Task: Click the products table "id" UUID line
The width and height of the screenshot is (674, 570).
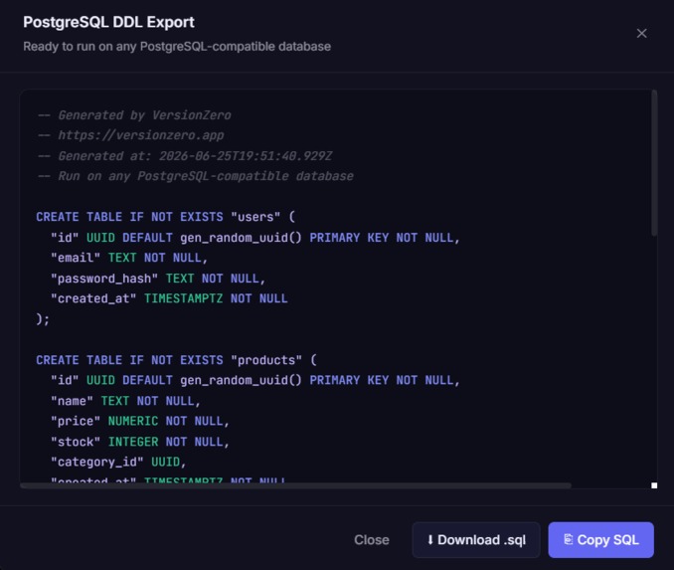Action: (255, 380)
